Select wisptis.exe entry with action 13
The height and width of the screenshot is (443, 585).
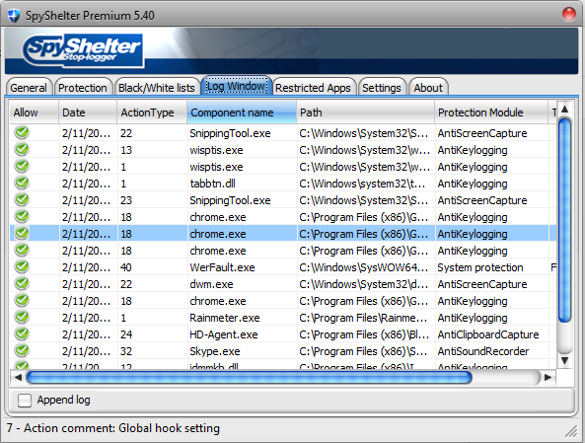coord(216,150)
